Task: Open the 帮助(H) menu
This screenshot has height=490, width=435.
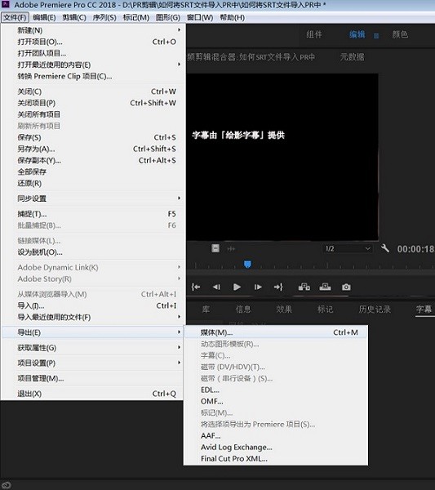Action: coord(232,17)
